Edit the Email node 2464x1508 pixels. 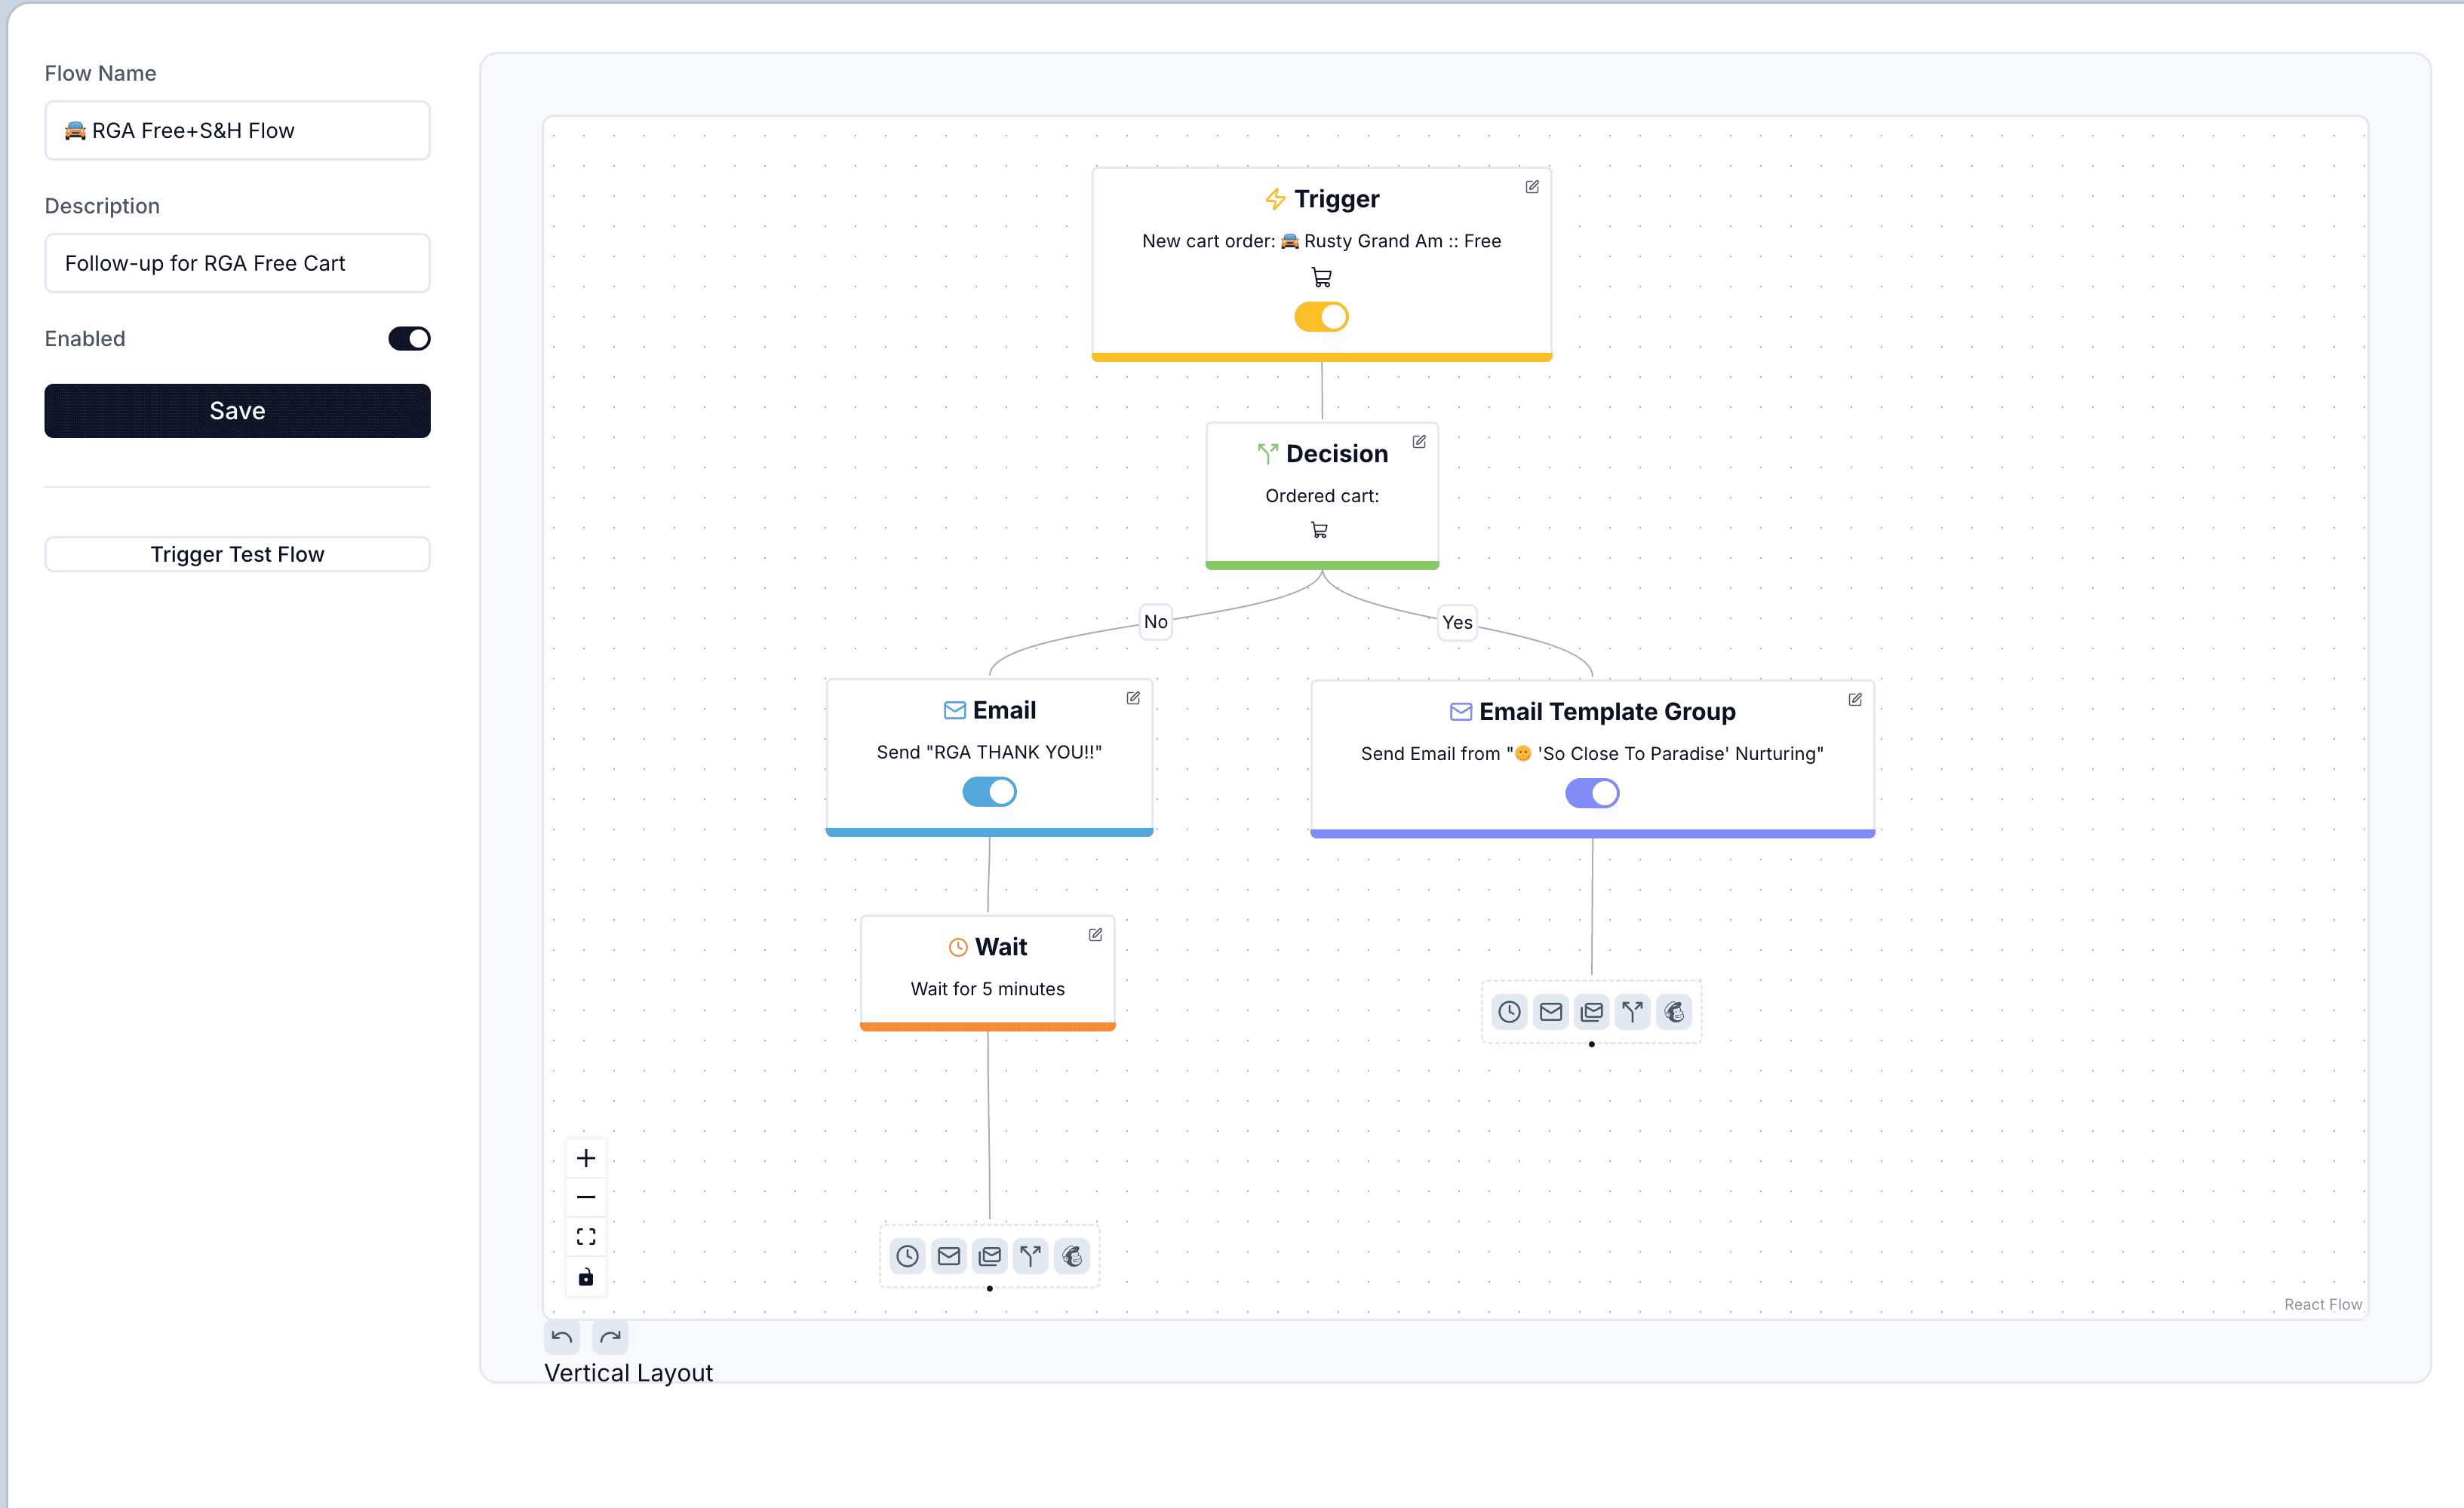tap(1133, 698)
